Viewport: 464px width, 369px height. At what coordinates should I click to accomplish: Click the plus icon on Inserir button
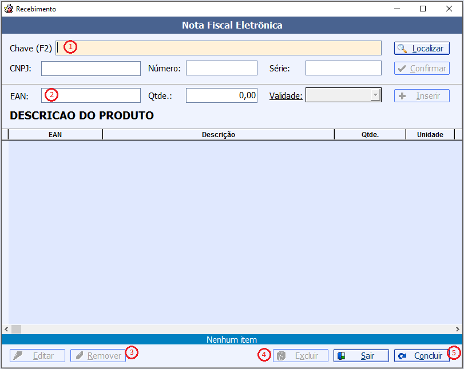point(402,96)
